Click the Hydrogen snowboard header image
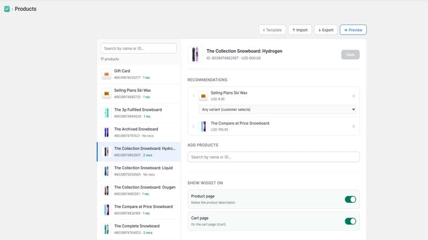Viewport: 428px width, 240px height. (195, 54)
